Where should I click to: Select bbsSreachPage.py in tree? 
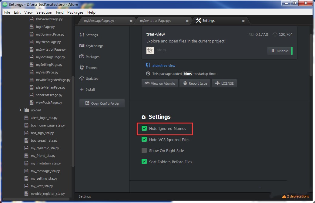click(x=49, y=19)
